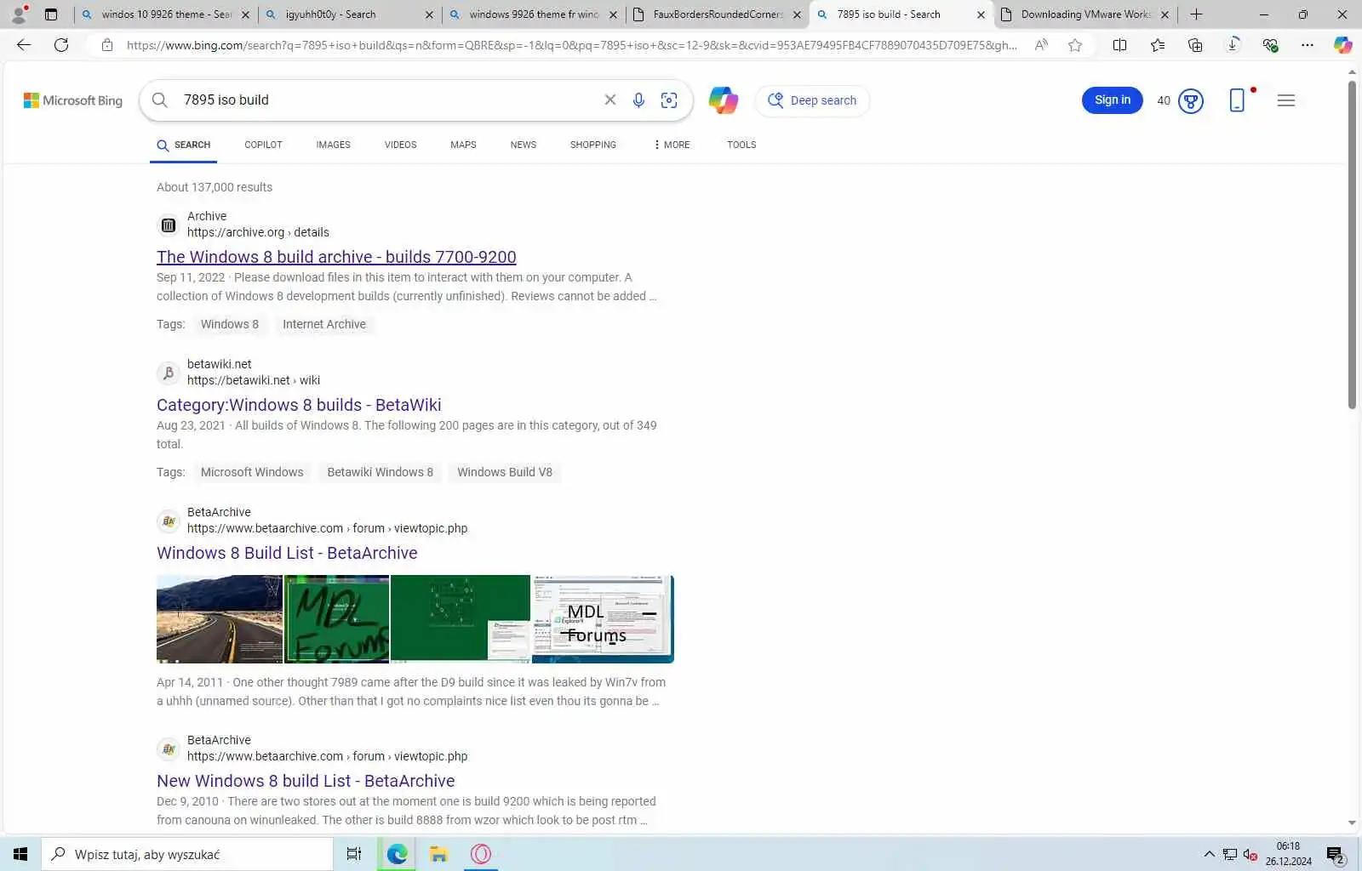Image resolution: width=1362 pixels, height=871 pixels.
Task: Open the Bing hamburger menu
Action: point(1286,100)
